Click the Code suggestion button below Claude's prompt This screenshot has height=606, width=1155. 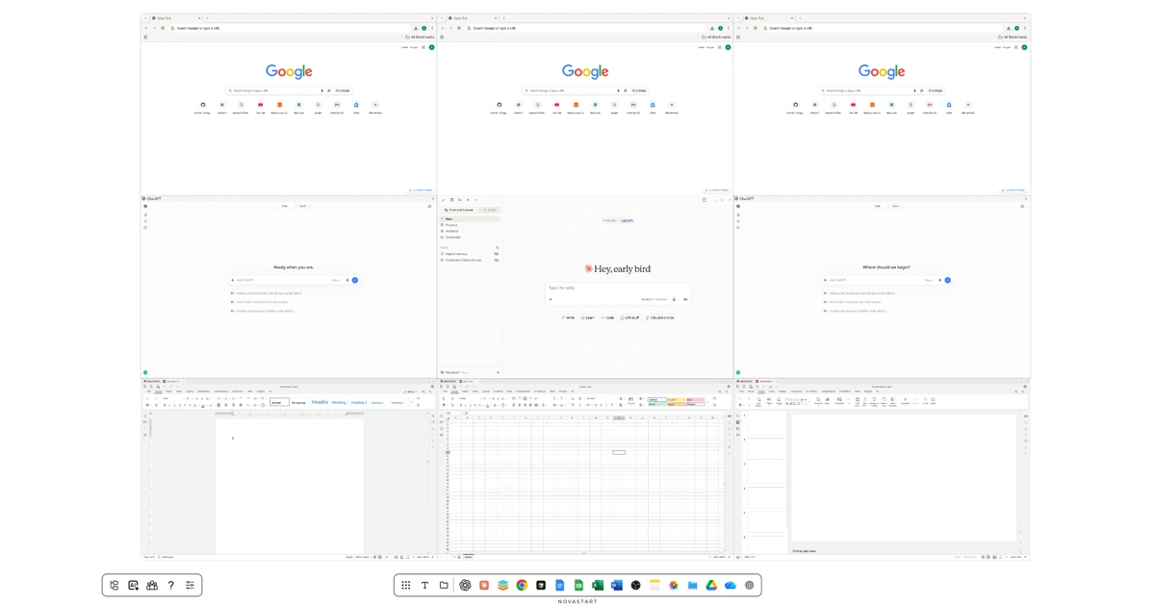607,317
